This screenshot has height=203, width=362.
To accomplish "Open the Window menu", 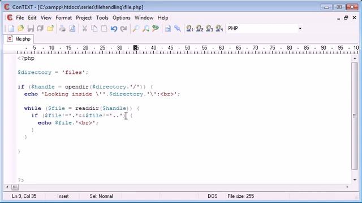I will point(144,17).
